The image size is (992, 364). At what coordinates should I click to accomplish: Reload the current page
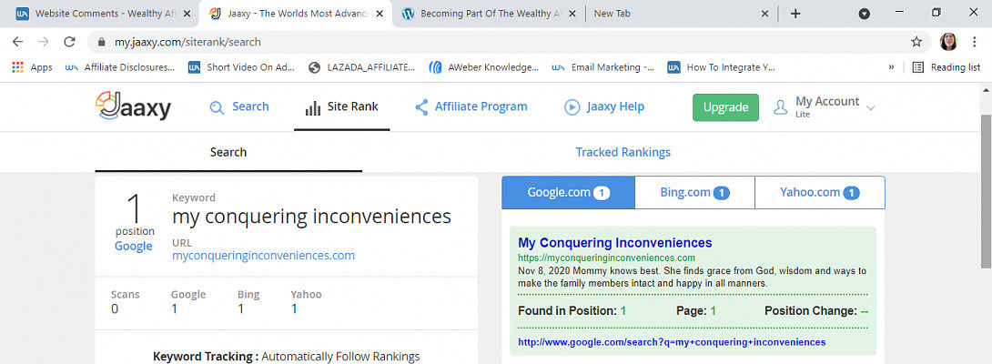(x=69, y=42)
